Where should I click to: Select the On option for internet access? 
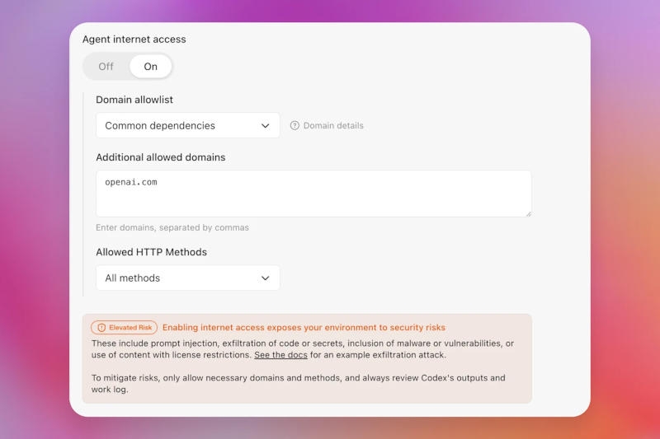(x=150, y=67)
